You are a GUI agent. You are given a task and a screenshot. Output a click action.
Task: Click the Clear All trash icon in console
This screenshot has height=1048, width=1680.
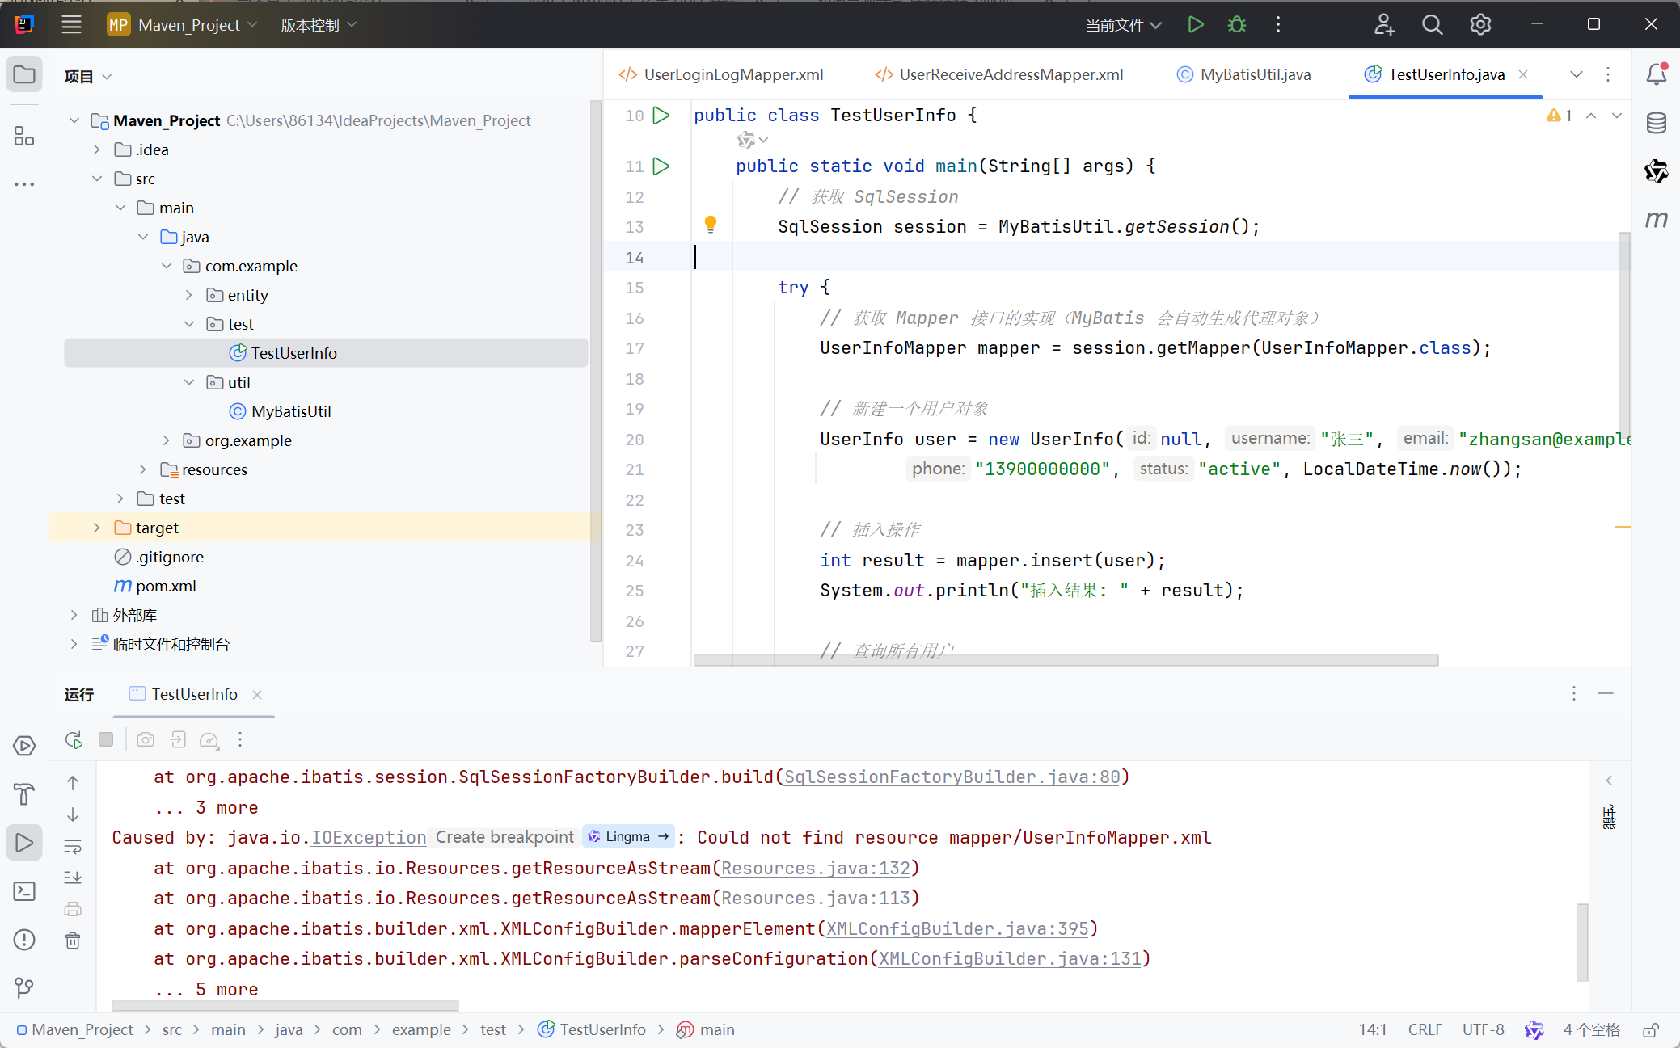pyautogui.click(x=73, y=941)
